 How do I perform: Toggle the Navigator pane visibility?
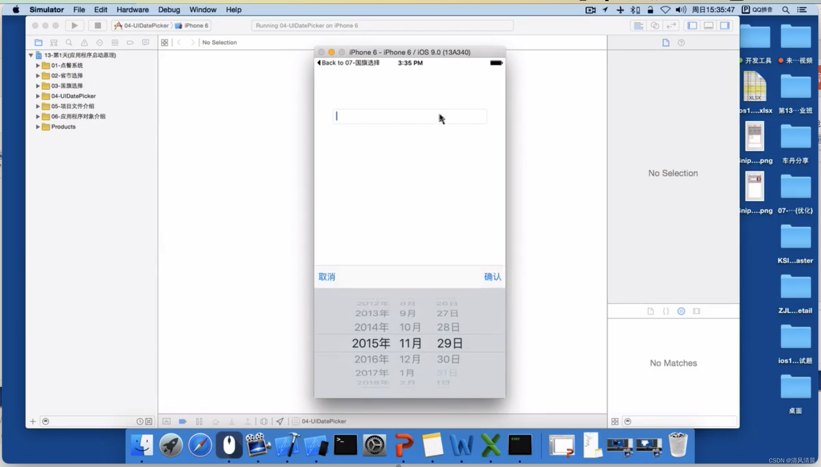tap(692, 25)
